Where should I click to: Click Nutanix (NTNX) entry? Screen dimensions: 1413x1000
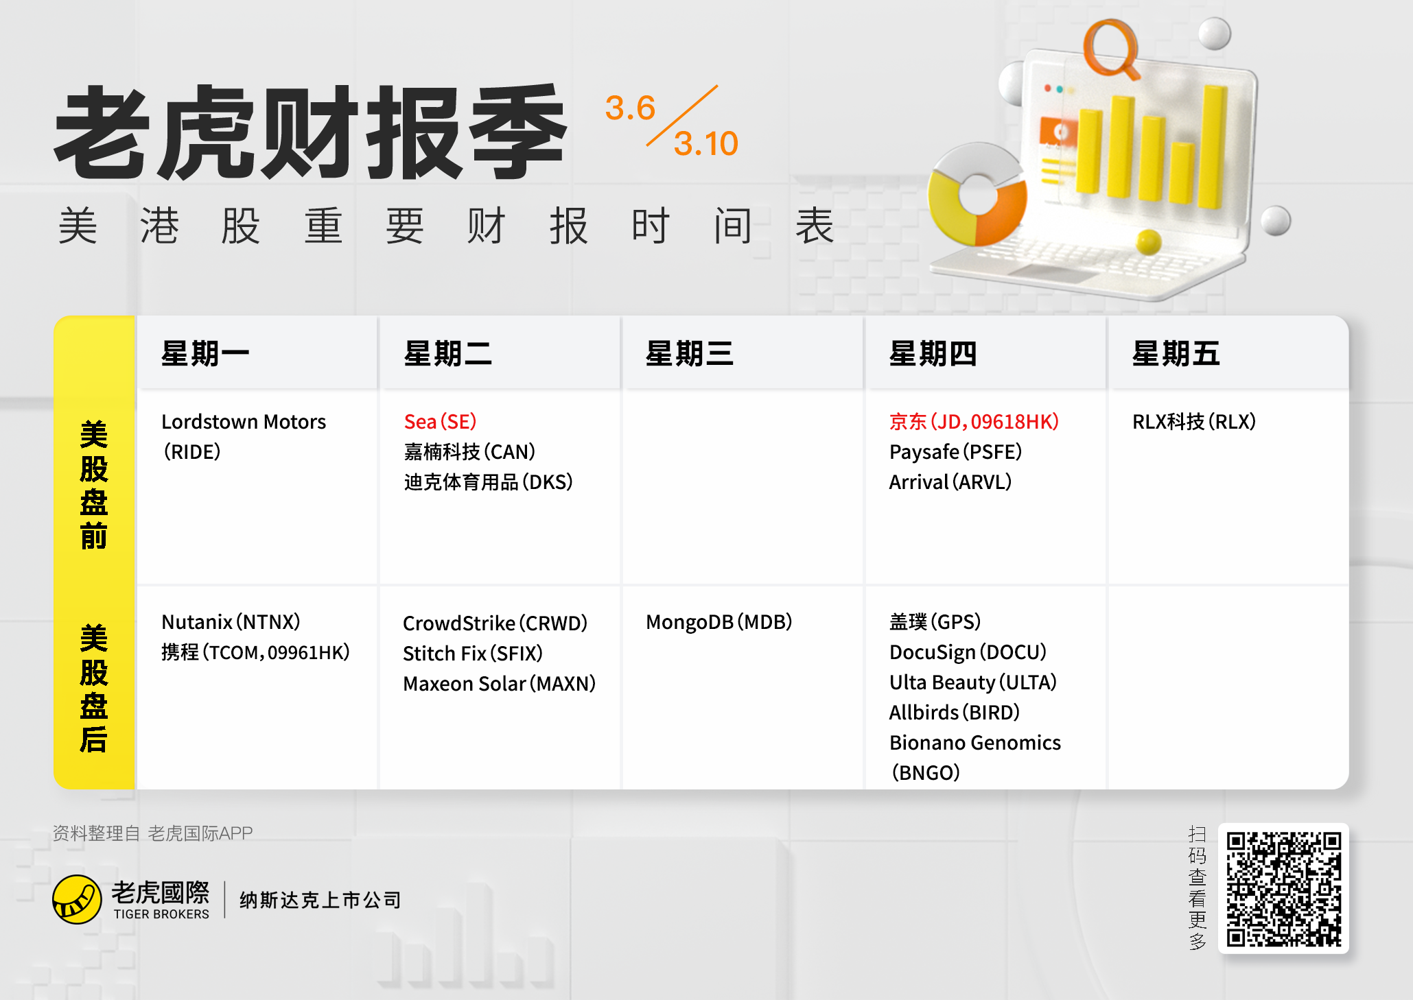click(231, 621)
